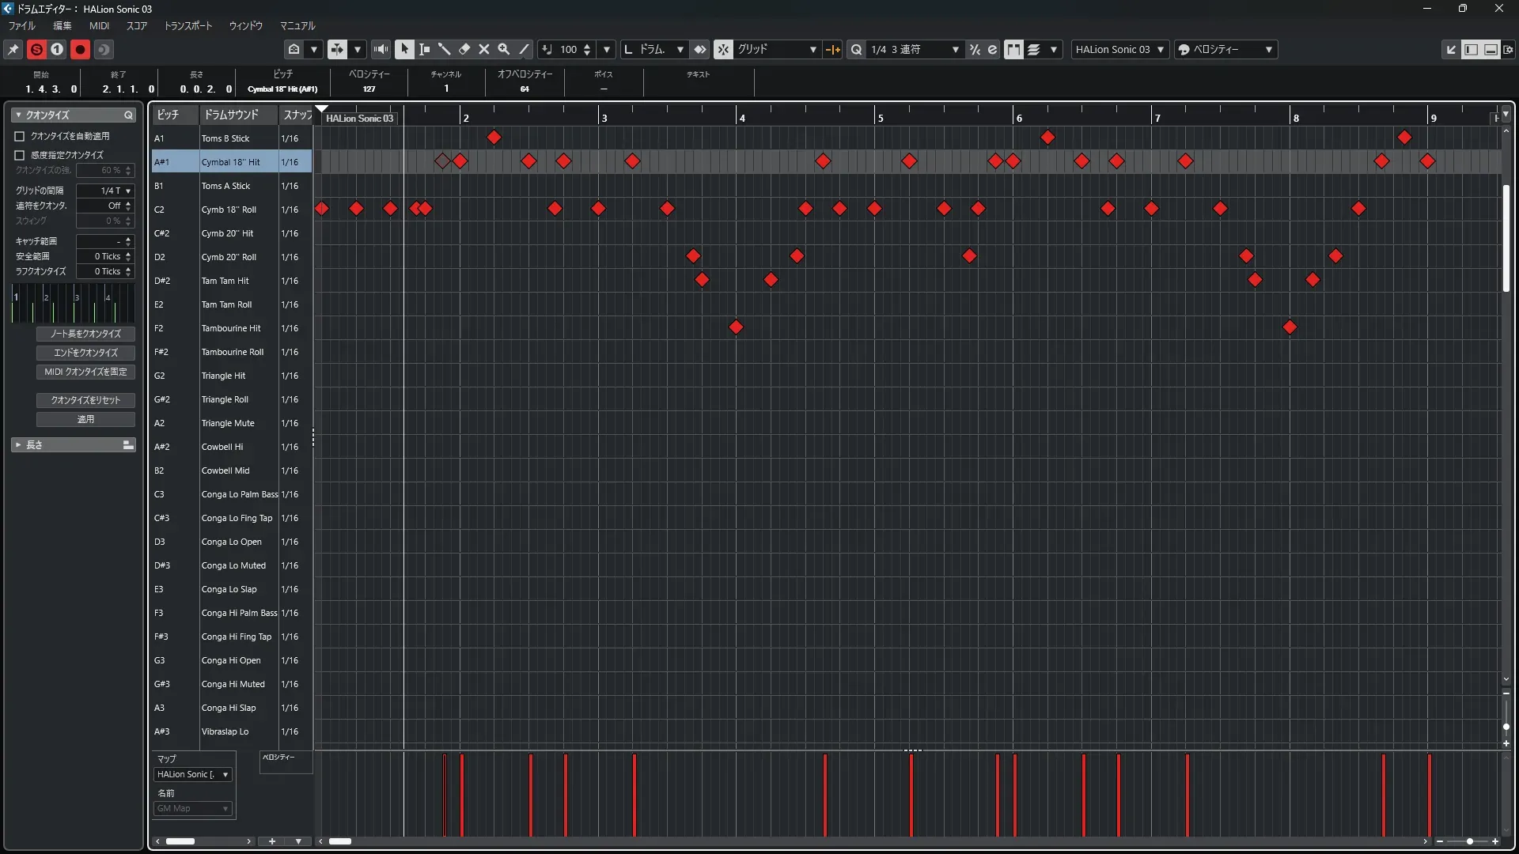1519x854 pixels.
Task: Select the Drumstick tool
Action: [445, 49]
